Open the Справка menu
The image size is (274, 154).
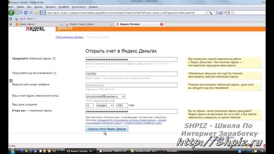[x=93, y=7]
